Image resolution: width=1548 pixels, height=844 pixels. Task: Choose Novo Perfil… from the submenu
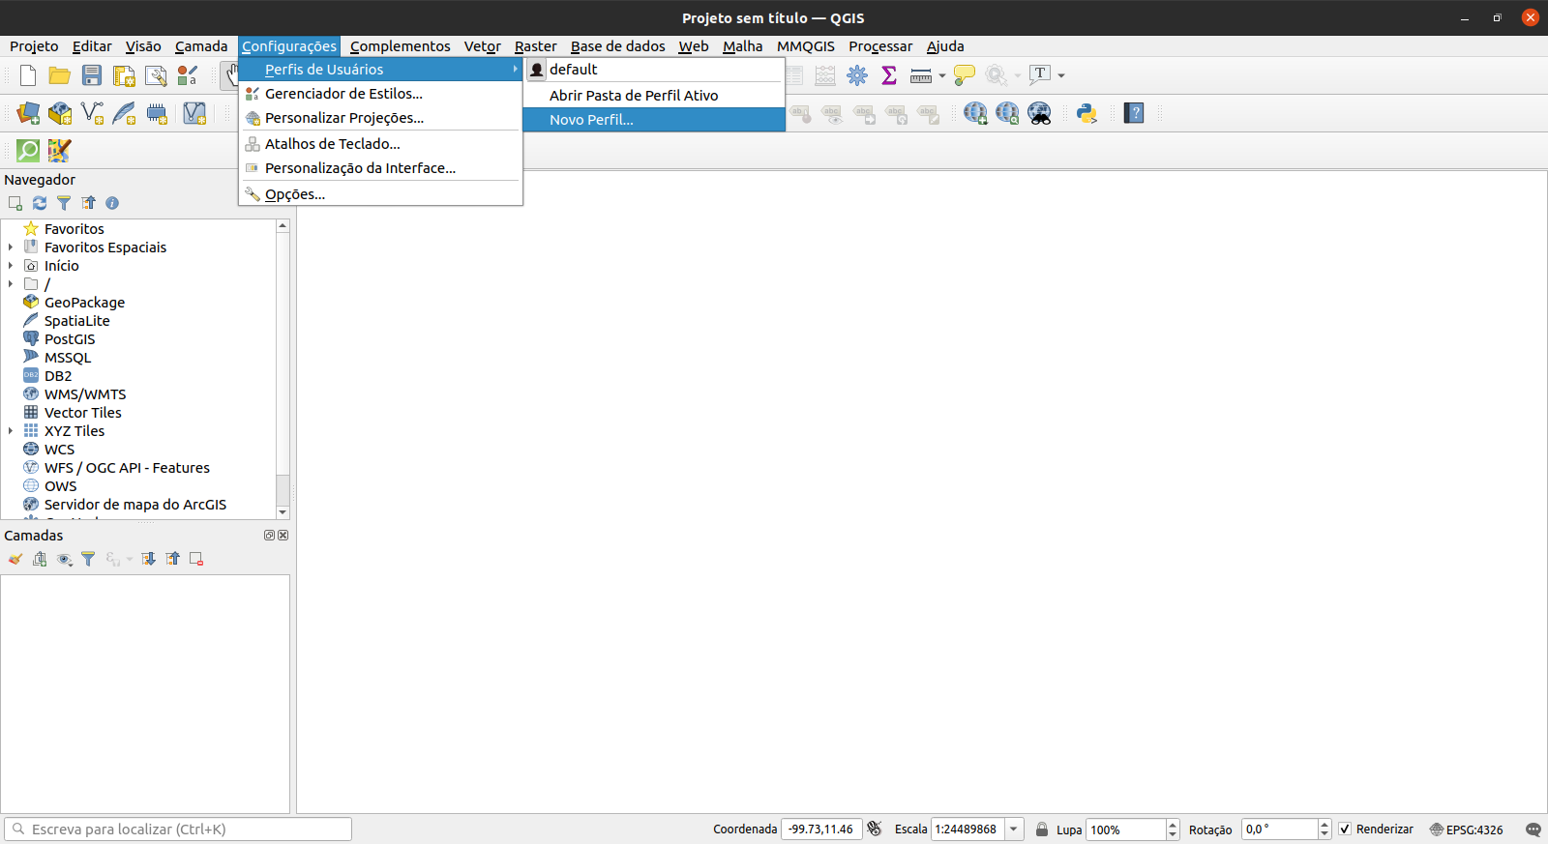(x=654, y=120)
